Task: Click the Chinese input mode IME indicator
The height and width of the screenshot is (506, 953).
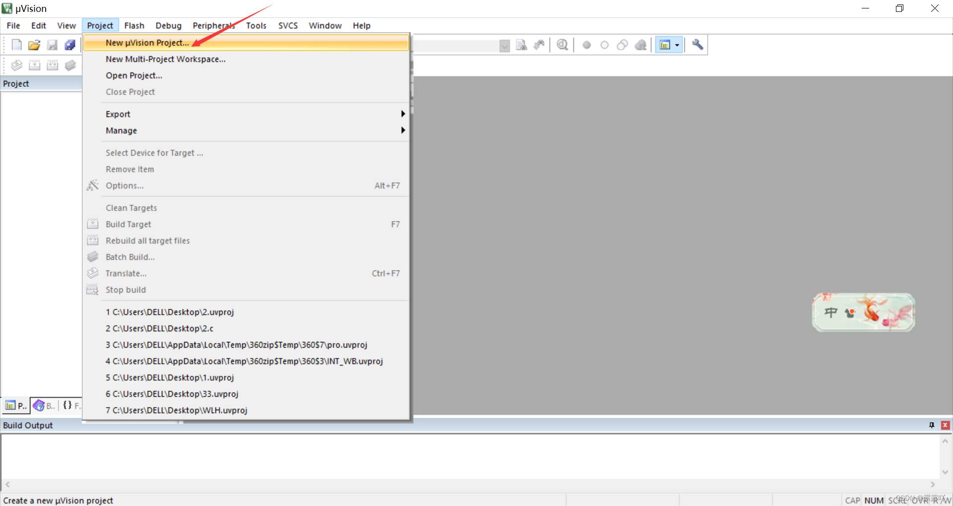Action: 831,313
